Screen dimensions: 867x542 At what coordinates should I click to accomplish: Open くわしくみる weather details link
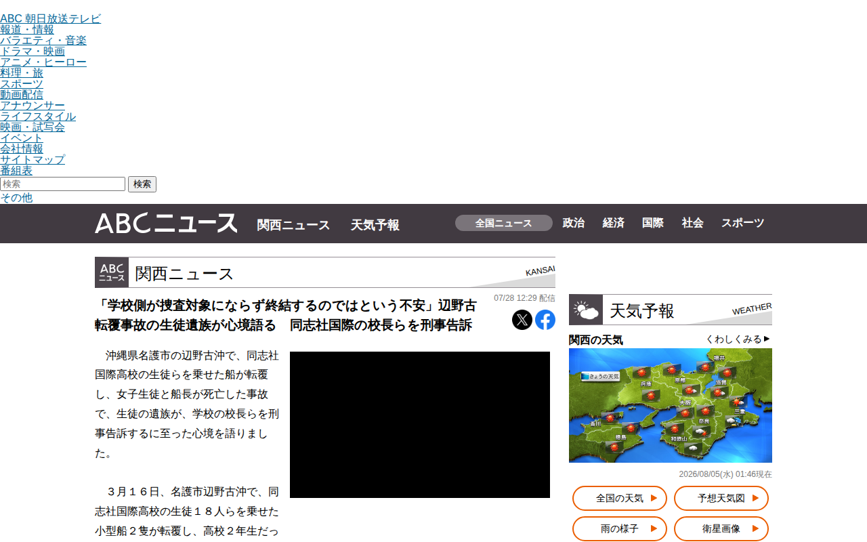pos(738,339)
